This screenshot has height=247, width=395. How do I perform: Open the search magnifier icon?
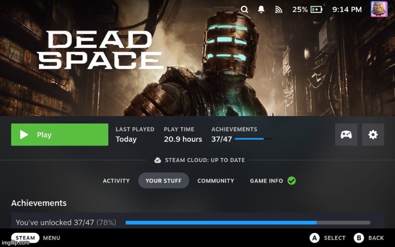[x=244, y=9]
